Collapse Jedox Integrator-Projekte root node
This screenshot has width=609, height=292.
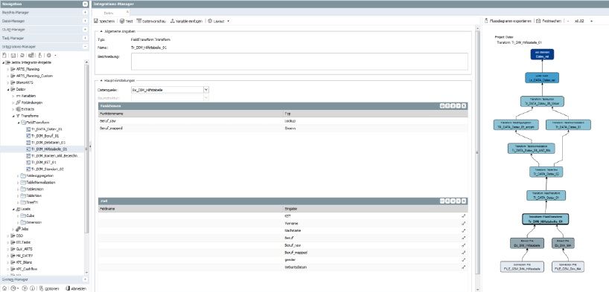click(x=4, y=62)
